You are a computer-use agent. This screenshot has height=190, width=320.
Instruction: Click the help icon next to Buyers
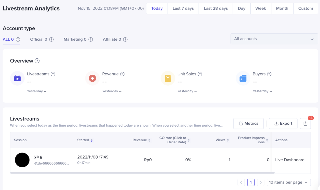tap(269, 74)
